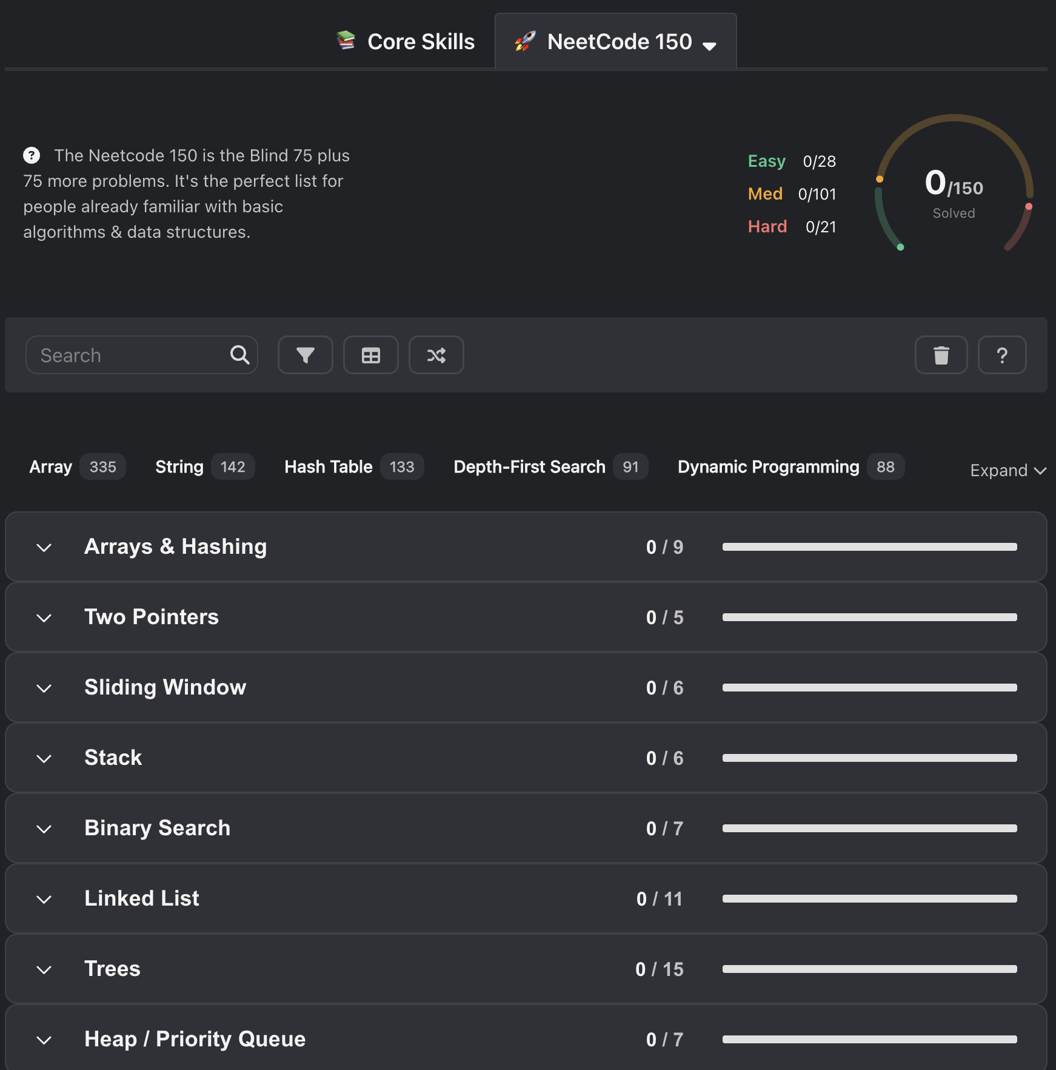The height and width of the screenshot is (1070, 1056).
Task: Click the Easy difficulty label
Action: (767, 161)
